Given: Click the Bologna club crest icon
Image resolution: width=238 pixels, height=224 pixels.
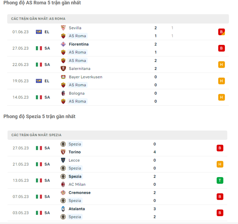Looking at the screenshot, I should (x=63, y=93).
